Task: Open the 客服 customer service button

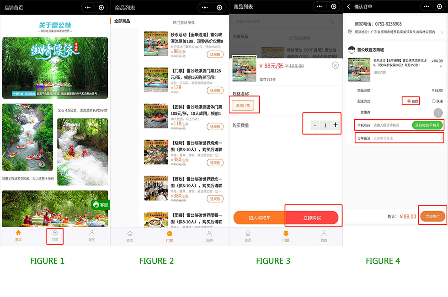Action: [x=101, y=205]
